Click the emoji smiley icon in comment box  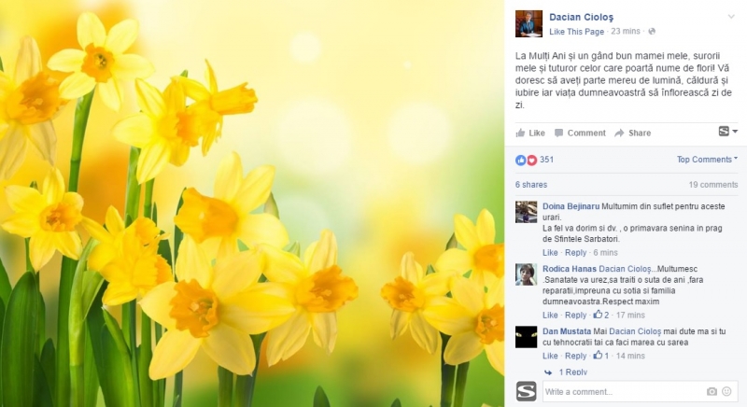(727, 391)
